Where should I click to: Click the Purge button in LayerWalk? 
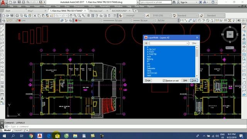(148, 81)
